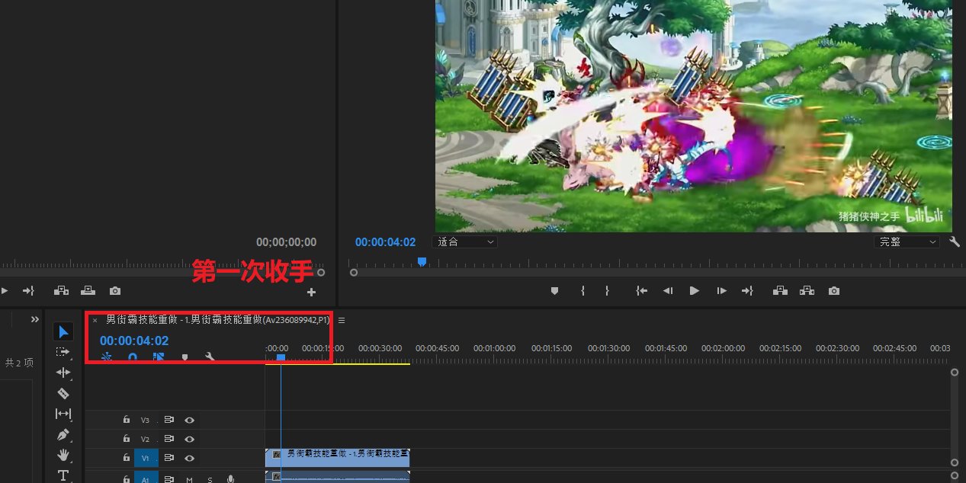Step forward one frame in Program monitor
This screenshot has height=483, width=966.
pos(720,291)
